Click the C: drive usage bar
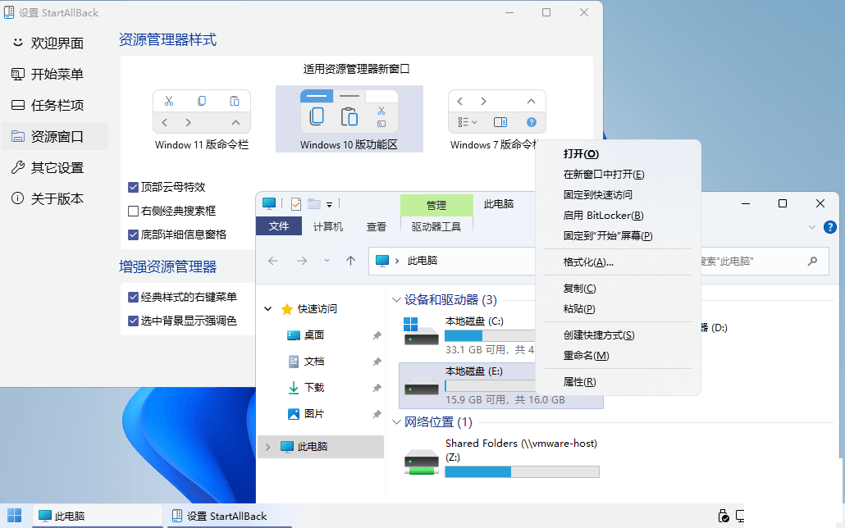Image resolution: width=845 pixels, height=528 pixels. 489,335
